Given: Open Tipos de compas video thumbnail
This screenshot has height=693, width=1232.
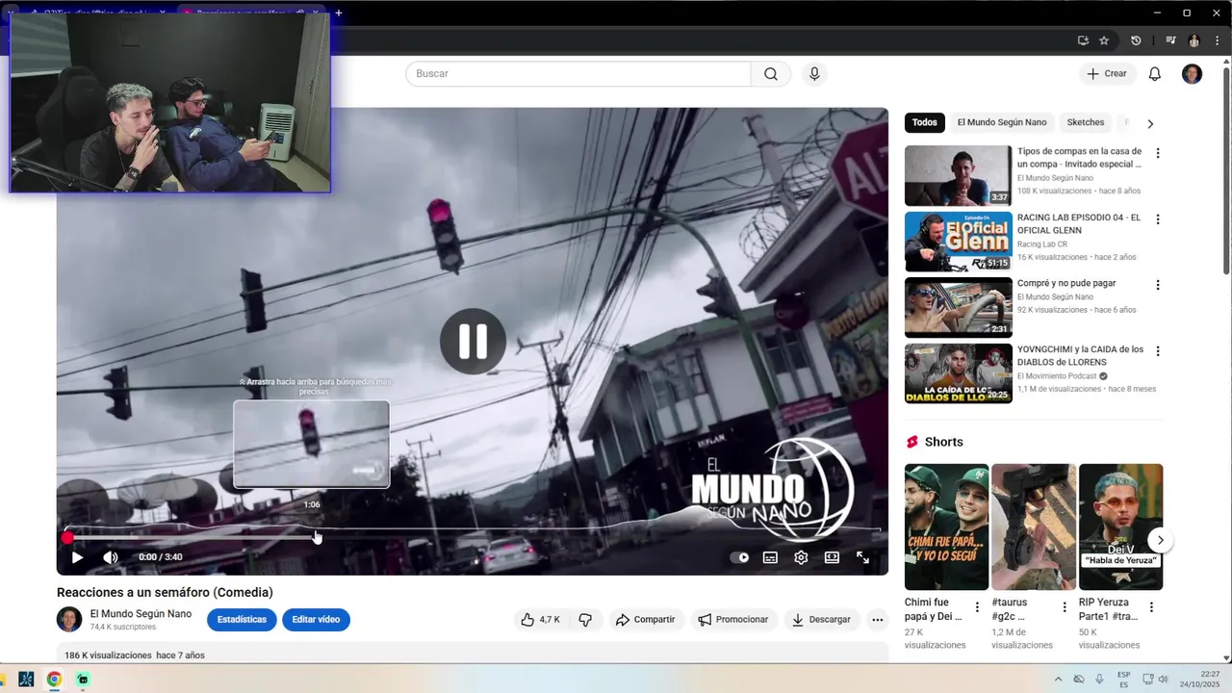Looking at the screenshot, I should click(x=959, y=175).
